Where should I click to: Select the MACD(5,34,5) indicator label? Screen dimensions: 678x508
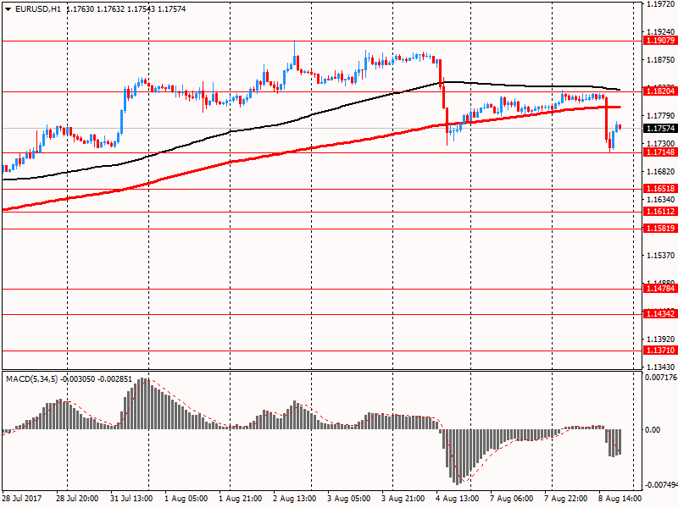click(31, 379)
